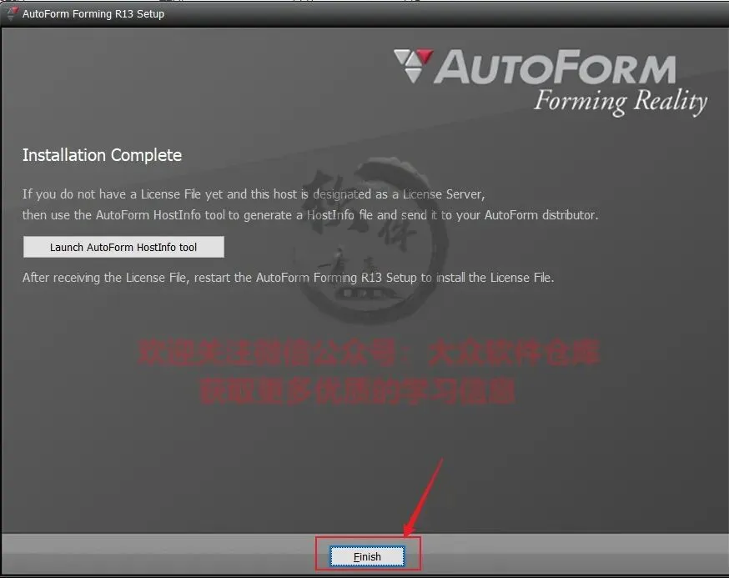Click the text starting 'If you do not have a License File'
This screenshot has height=578, width=729.
point(254,194)
